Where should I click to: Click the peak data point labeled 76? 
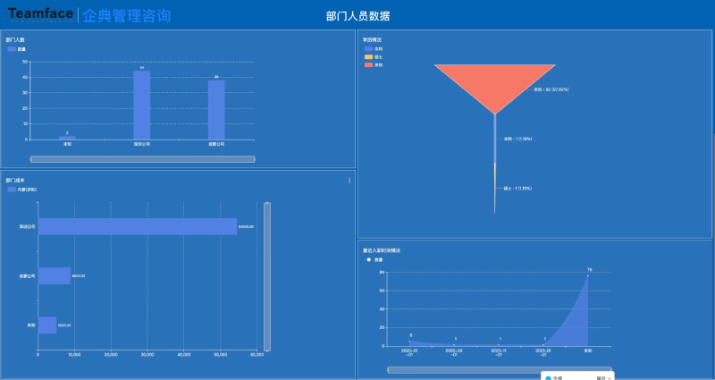pos(589,275)
